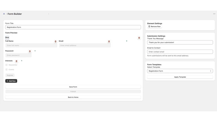
Task: Click the Register preview button
Action: 10,75
